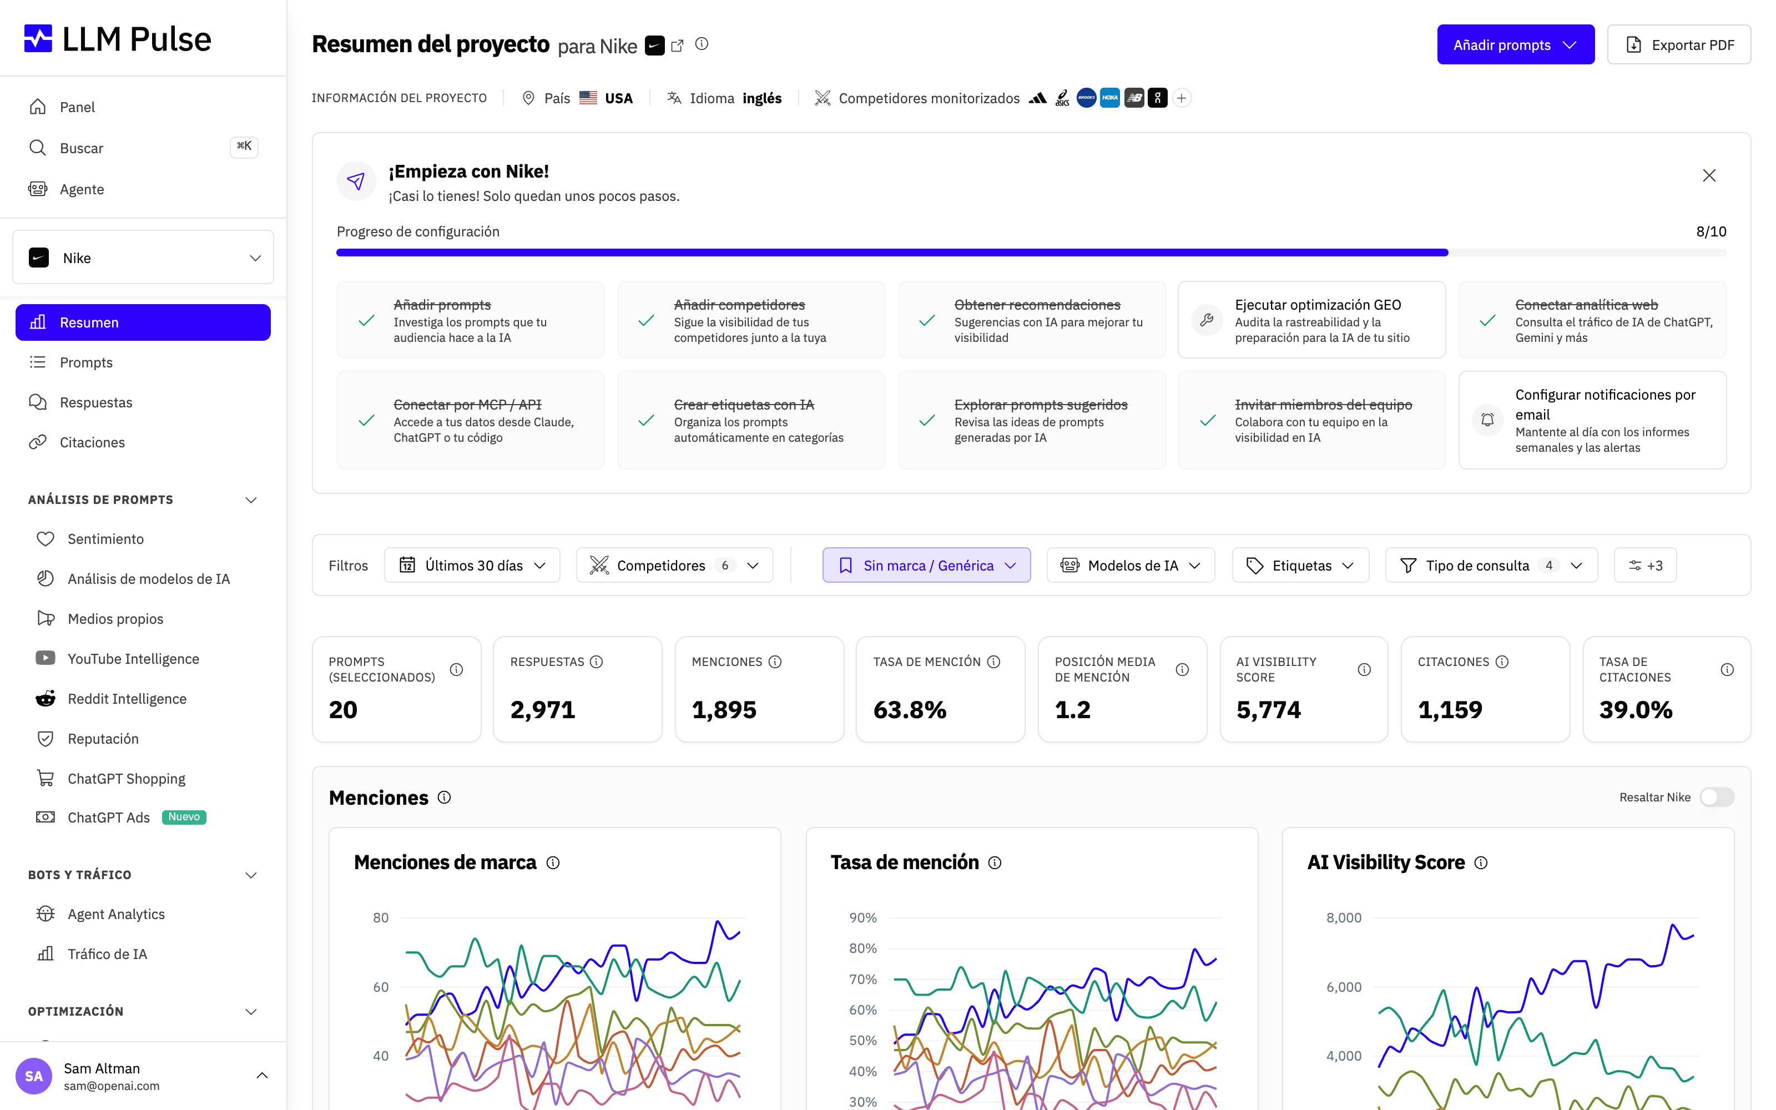
Task: Open Buscar in the sidebar
Action: pyautogui.click(x=143, y=148)
